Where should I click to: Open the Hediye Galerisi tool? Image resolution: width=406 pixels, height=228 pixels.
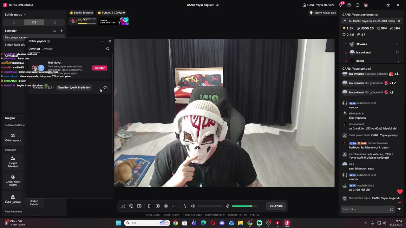tap(34, 203)
